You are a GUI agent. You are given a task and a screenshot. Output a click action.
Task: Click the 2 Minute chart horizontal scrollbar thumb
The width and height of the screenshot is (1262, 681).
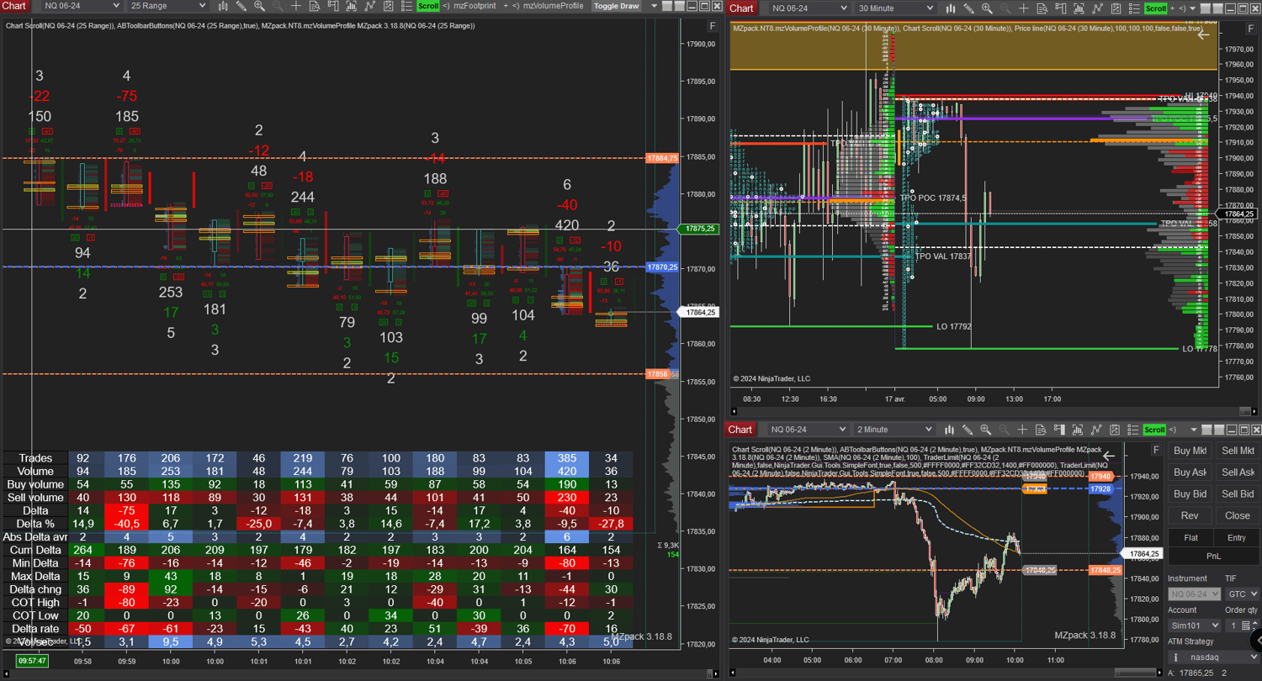pos(1135,673)
